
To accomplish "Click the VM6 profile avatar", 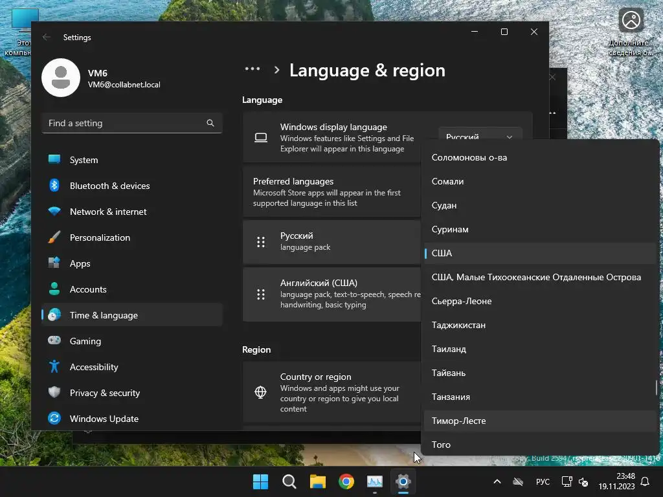I will [61, 78].
